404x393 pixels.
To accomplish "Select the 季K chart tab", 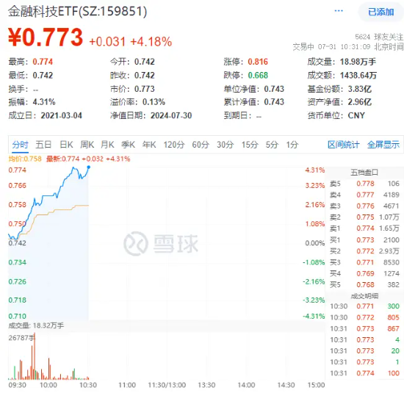I will tap(128, 145).
